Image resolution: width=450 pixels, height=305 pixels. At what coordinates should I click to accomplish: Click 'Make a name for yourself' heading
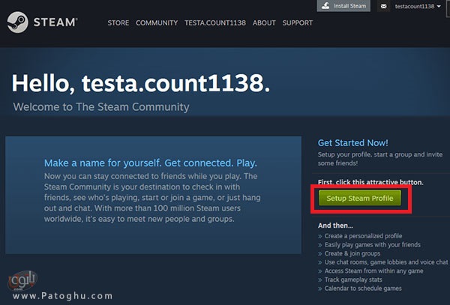pos(151,163)
